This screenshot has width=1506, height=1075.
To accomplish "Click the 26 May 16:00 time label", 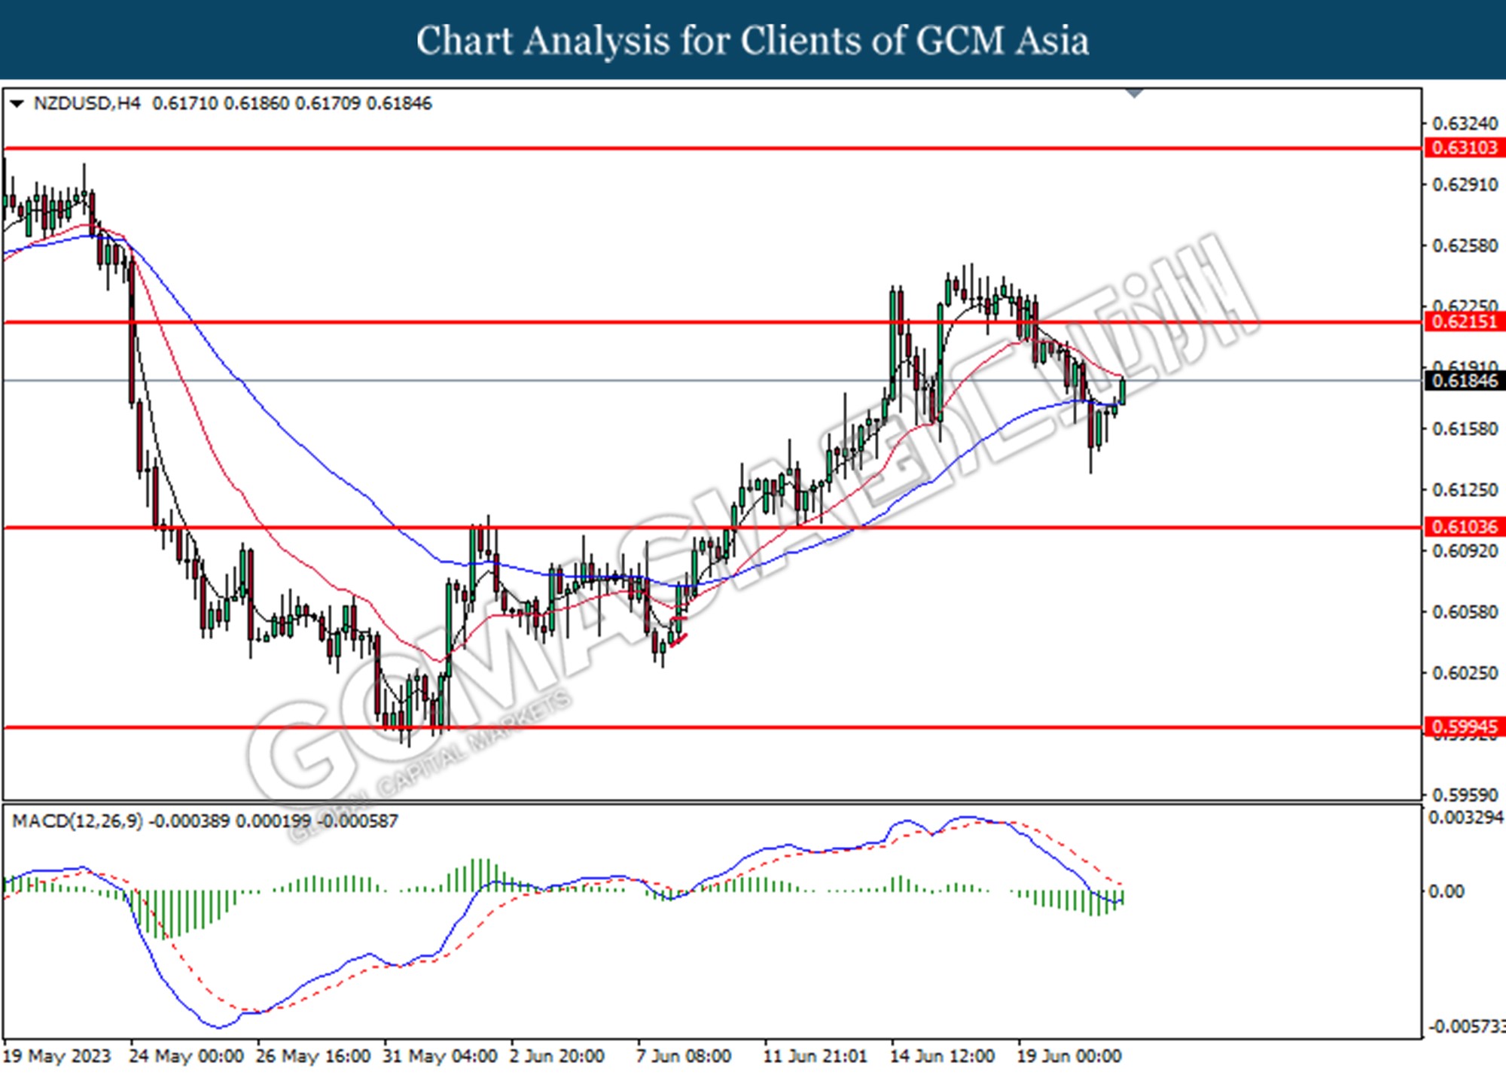I will pos(313,1056).
